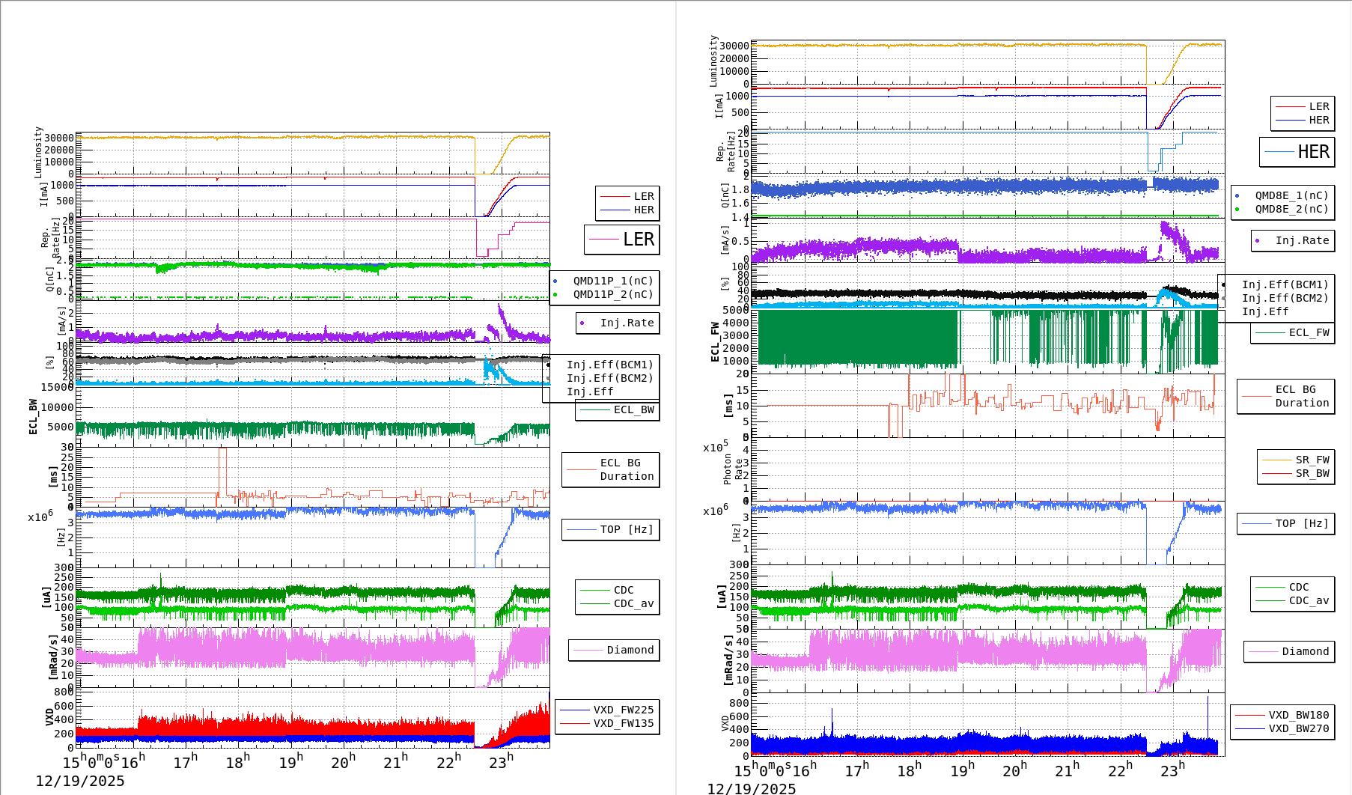The width and height of the screenshot is (1352, 795).
Task: Click the ECL_BW legend entry
Action: coord(617,411)
